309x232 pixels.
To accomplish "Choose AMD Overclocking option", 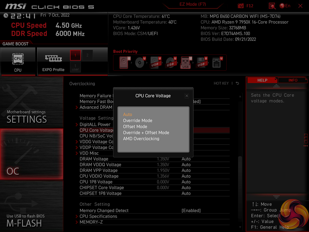I will [141, 139].
